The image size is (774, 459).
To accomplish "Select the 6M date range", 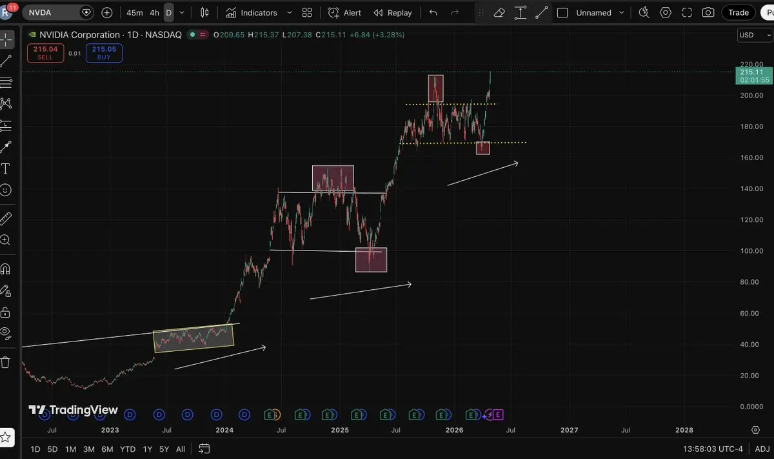I will (x=107, y=449).
